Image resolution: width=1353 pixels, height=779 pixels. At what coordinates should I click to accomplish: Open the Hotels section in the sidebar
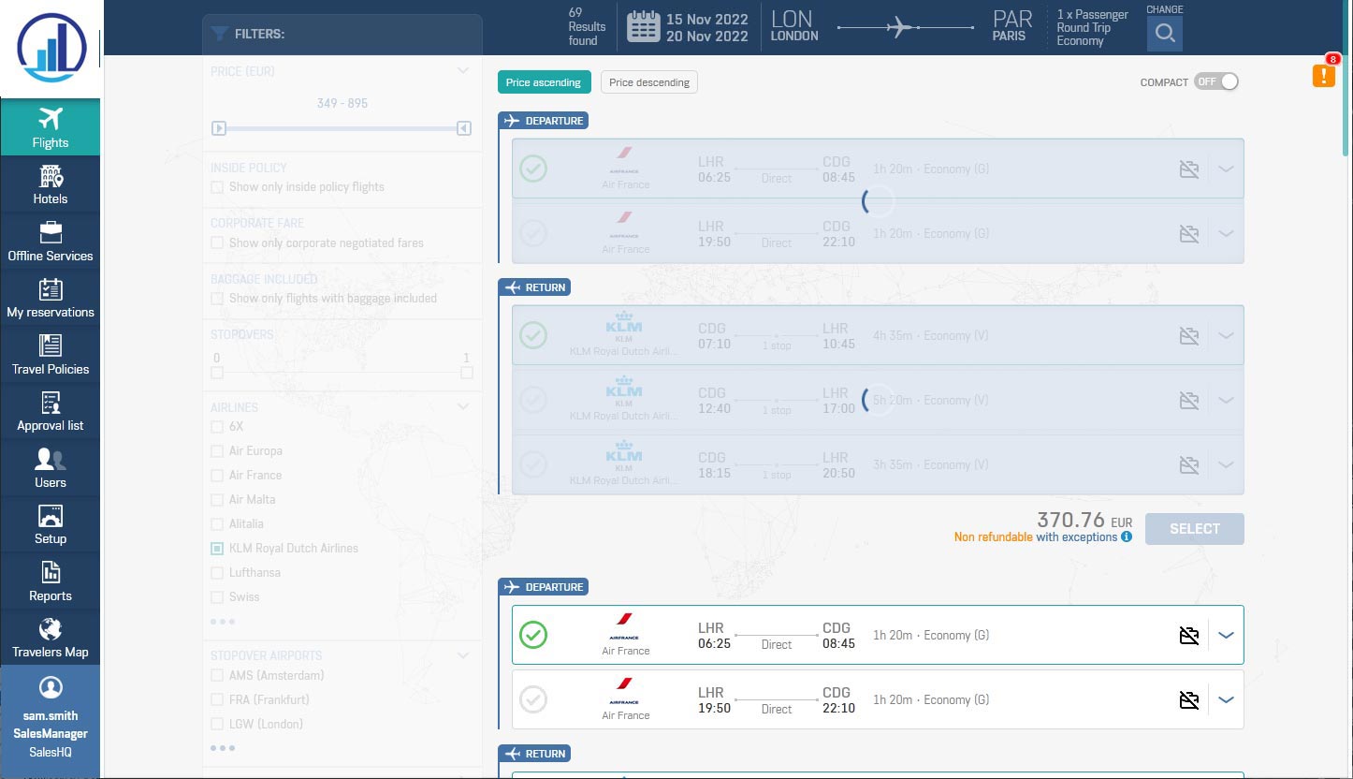pyautogui.click(x=51, y=184)
